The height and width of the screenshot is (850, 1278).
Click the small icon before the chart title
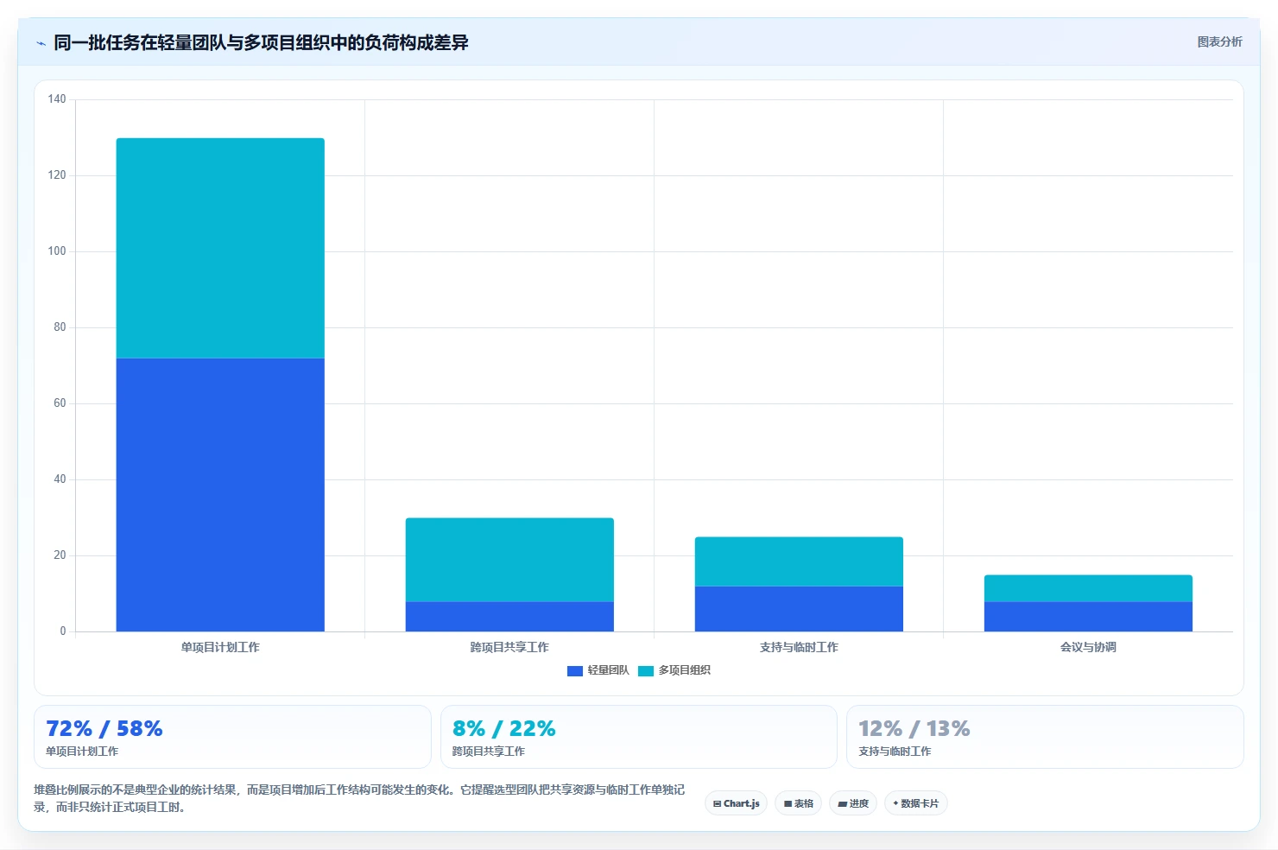pos(41,43)
